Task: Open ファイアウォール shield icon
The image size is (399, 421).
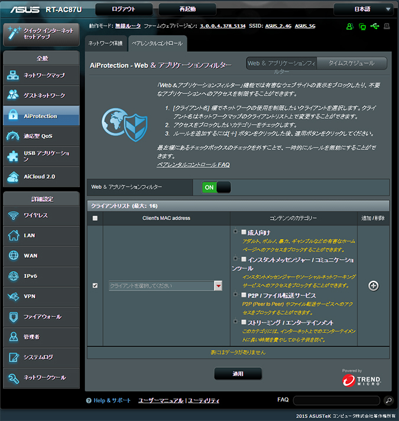Action: tap(13, 316)
